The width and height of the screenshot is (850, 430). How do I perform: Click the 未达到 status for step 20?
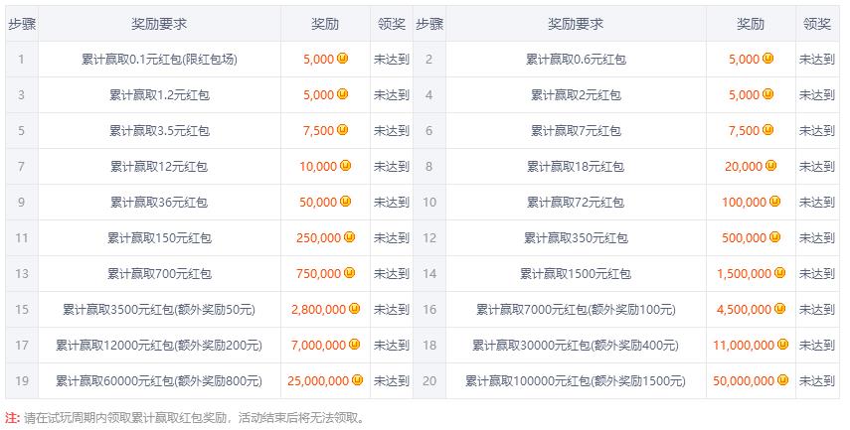(x=817, y=381)
